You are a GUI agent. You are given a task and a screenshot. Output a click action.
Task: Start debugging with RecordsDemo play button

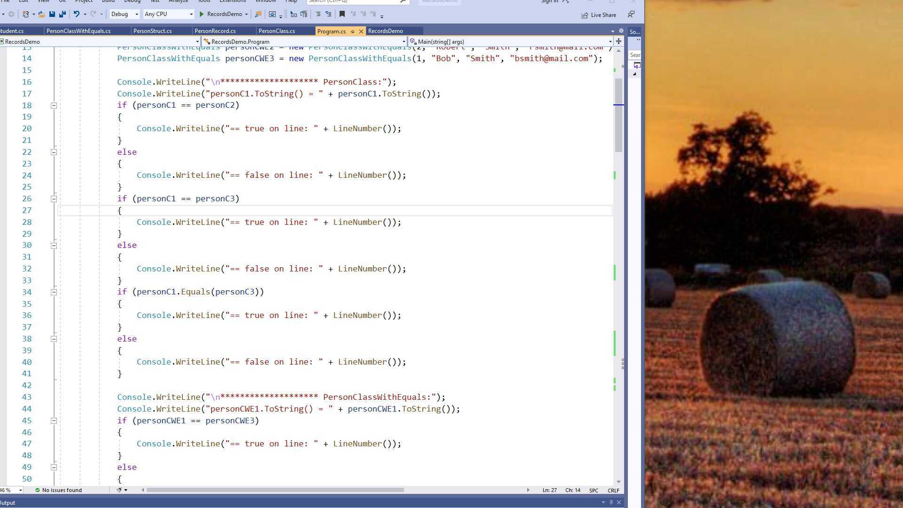click(202, 14)
